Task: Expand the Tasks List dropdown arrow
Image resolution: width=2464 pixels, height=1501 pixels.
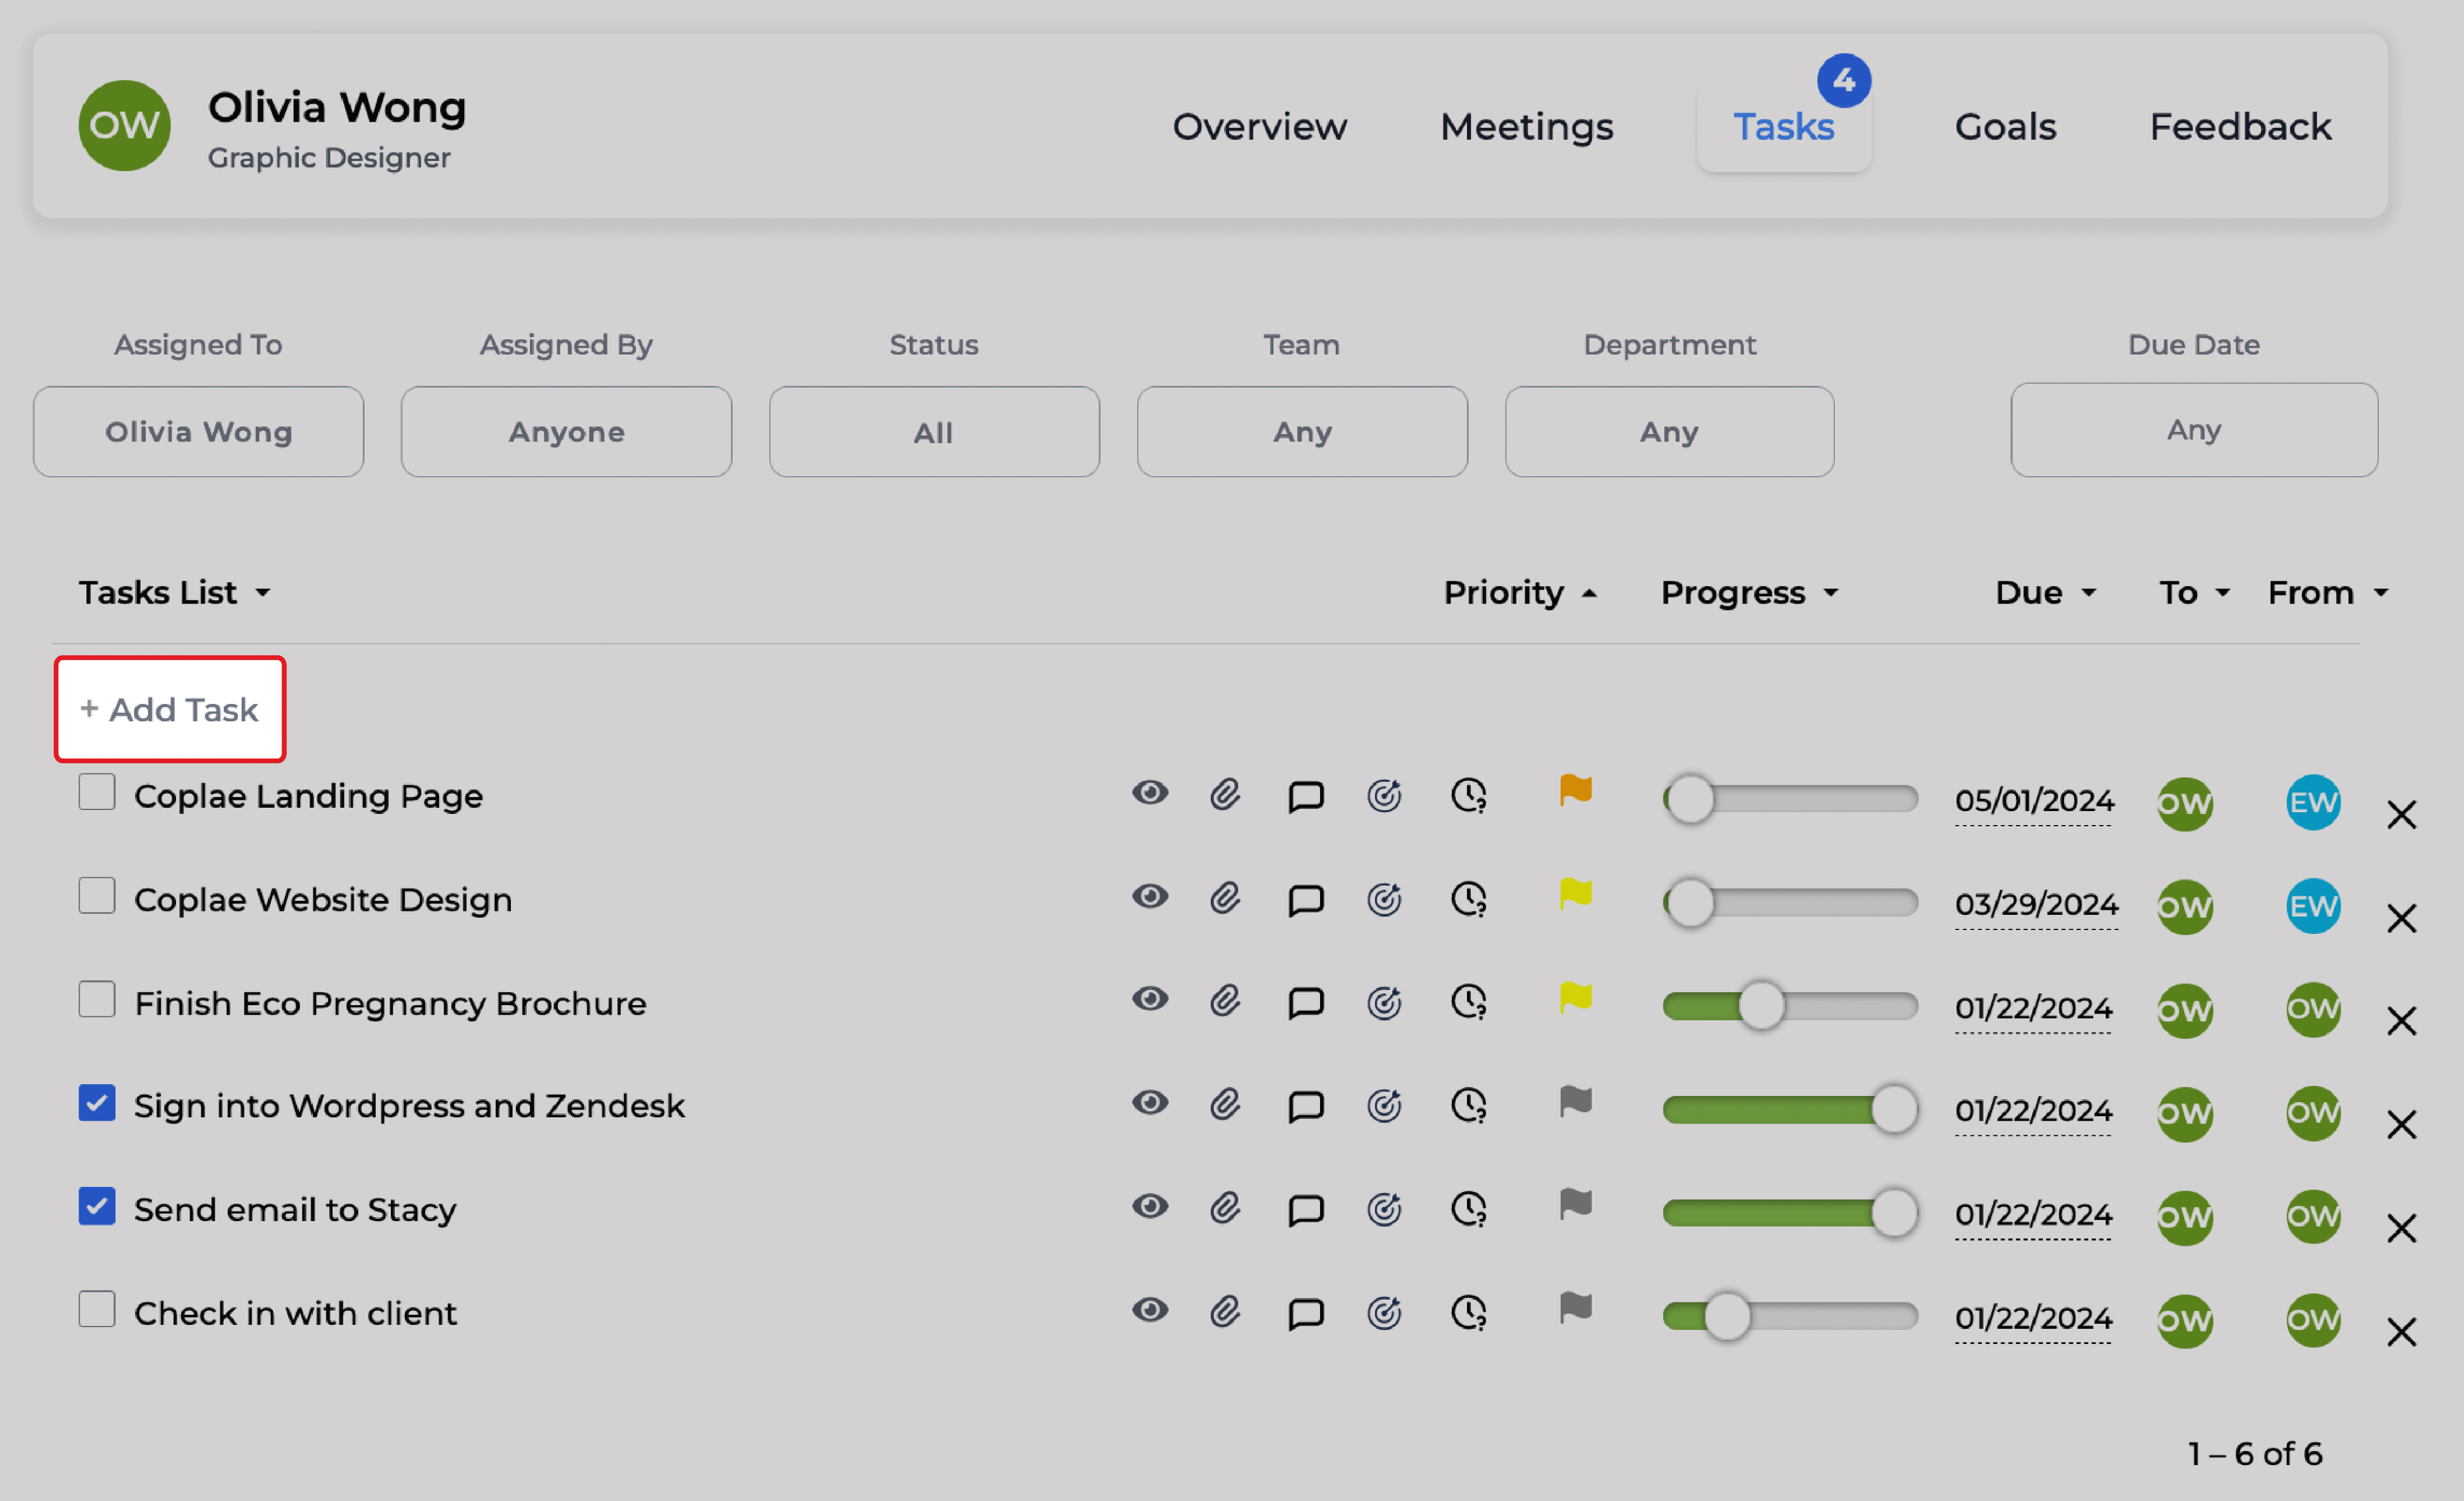Action: (x=263, y=593)
